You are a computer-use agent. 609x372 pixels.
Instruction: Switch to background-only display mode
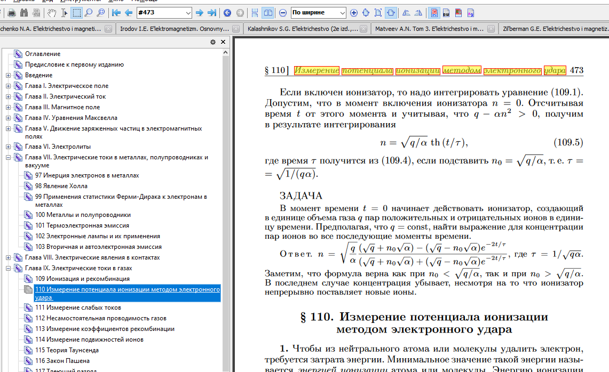coord(458,13)
